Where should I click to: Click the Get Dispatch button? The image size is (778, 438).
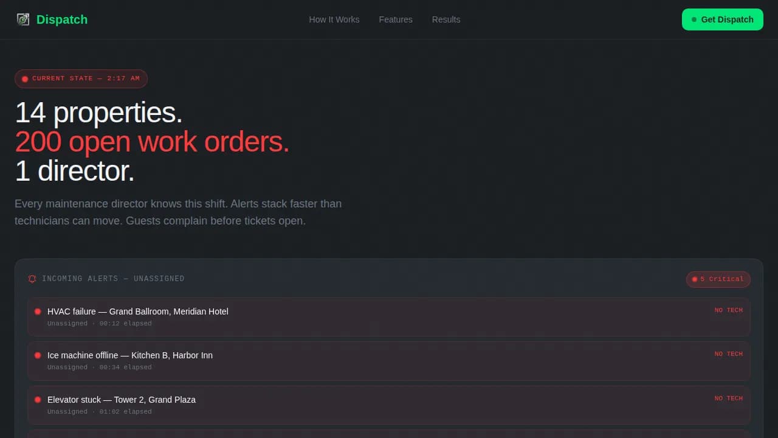tap(723, 19)
